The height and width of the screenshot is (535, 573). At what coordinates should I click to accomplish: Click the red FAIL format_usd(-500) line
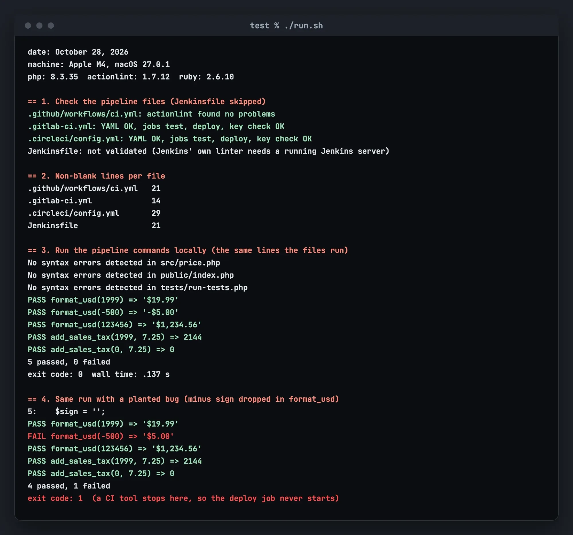click(101, 436)
